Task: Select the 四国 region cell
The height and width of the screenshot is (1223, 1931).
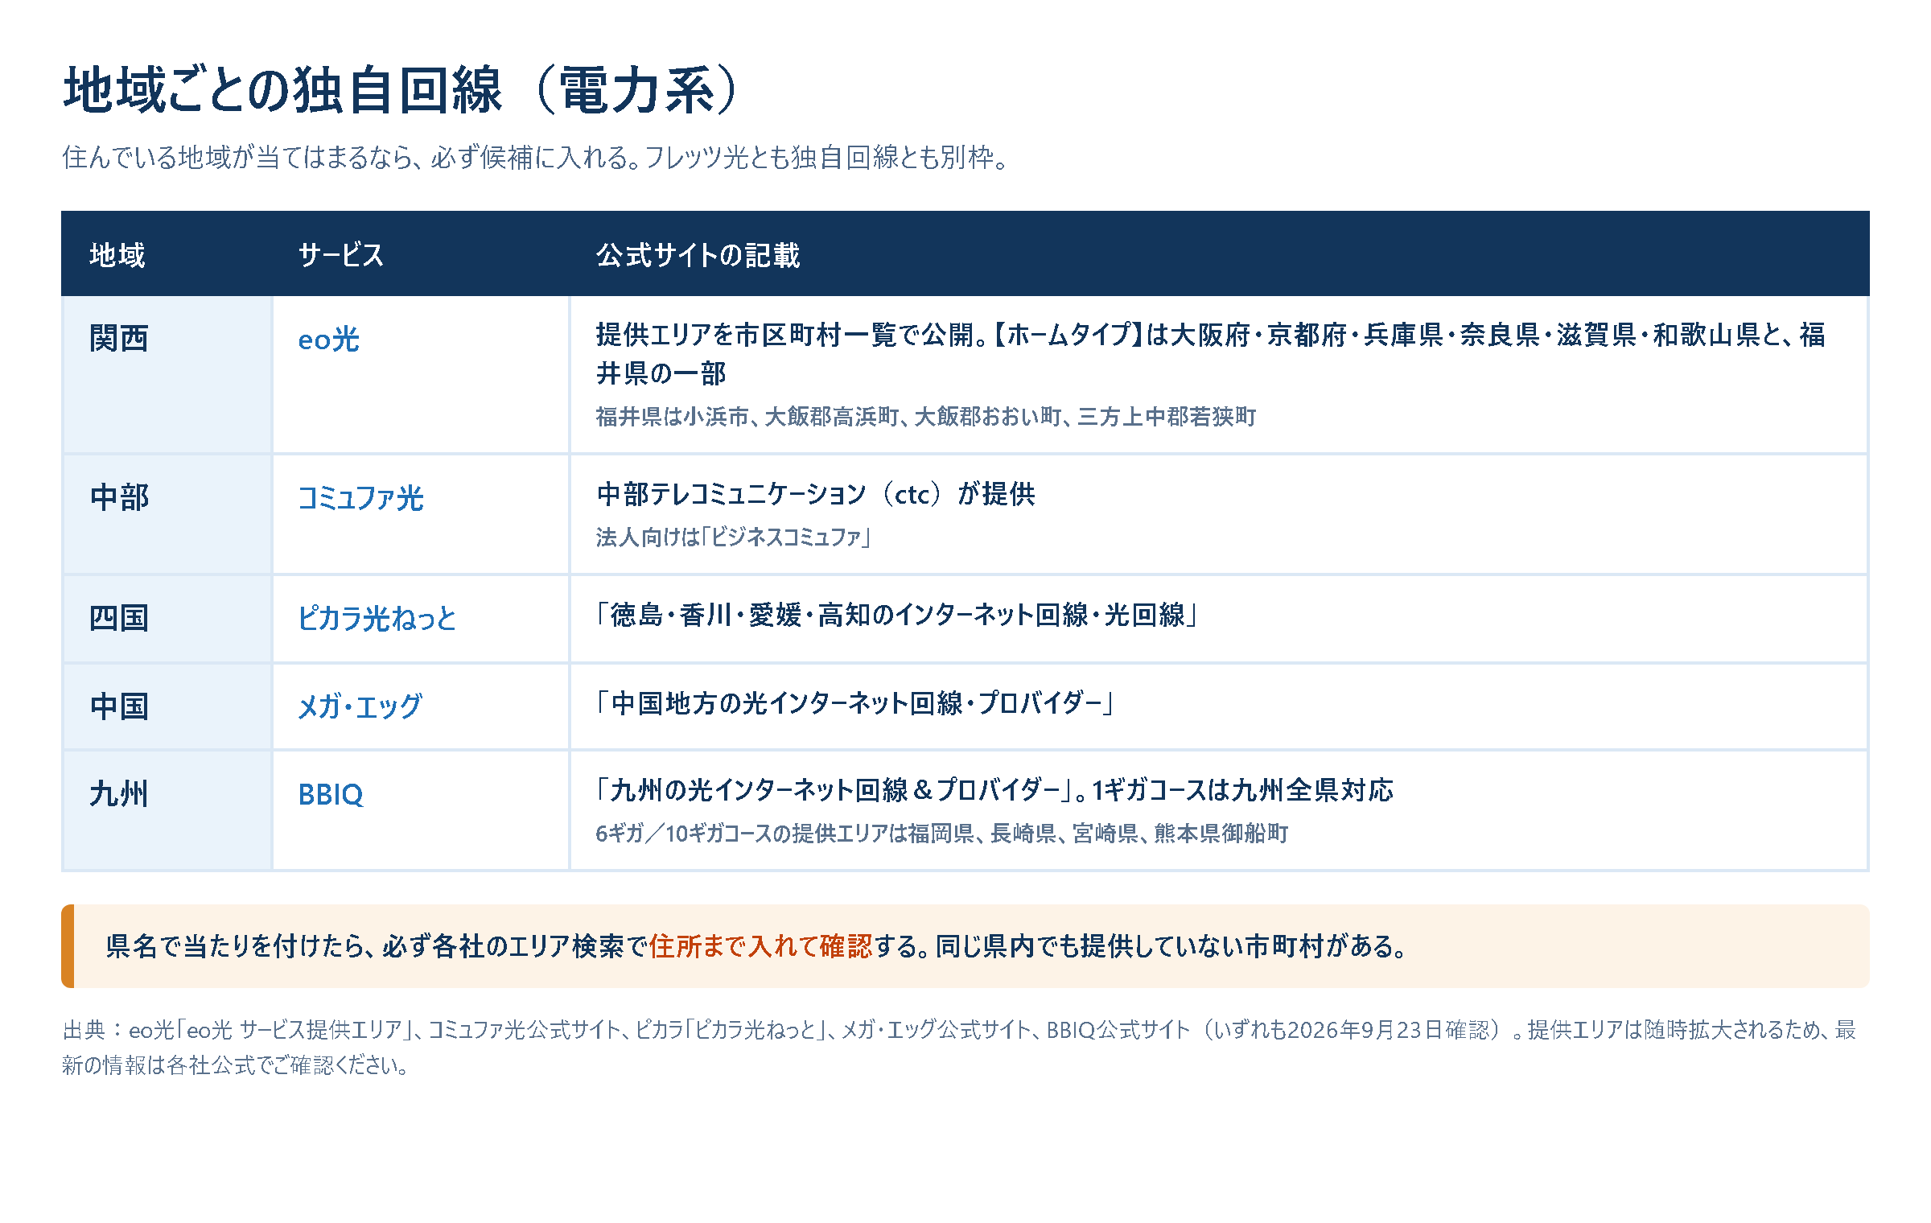Action: coord(167,619)
